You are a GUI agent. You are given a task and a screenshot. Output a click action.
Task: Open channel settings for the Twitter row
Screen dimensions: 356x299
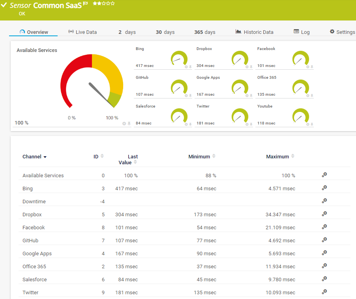(x=324, y=292)
